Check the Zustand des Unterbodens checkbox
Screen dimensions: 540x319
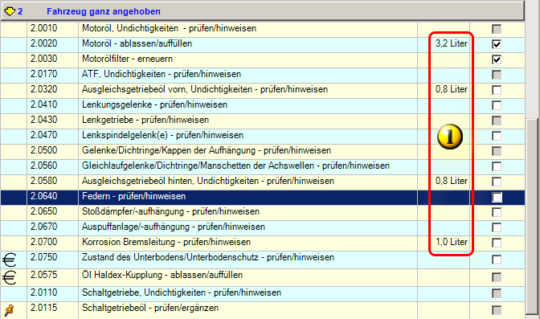point(497,260)
